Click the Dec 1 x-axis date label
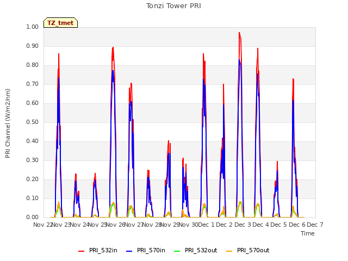 pyautogui.click(x=207, y=225)
